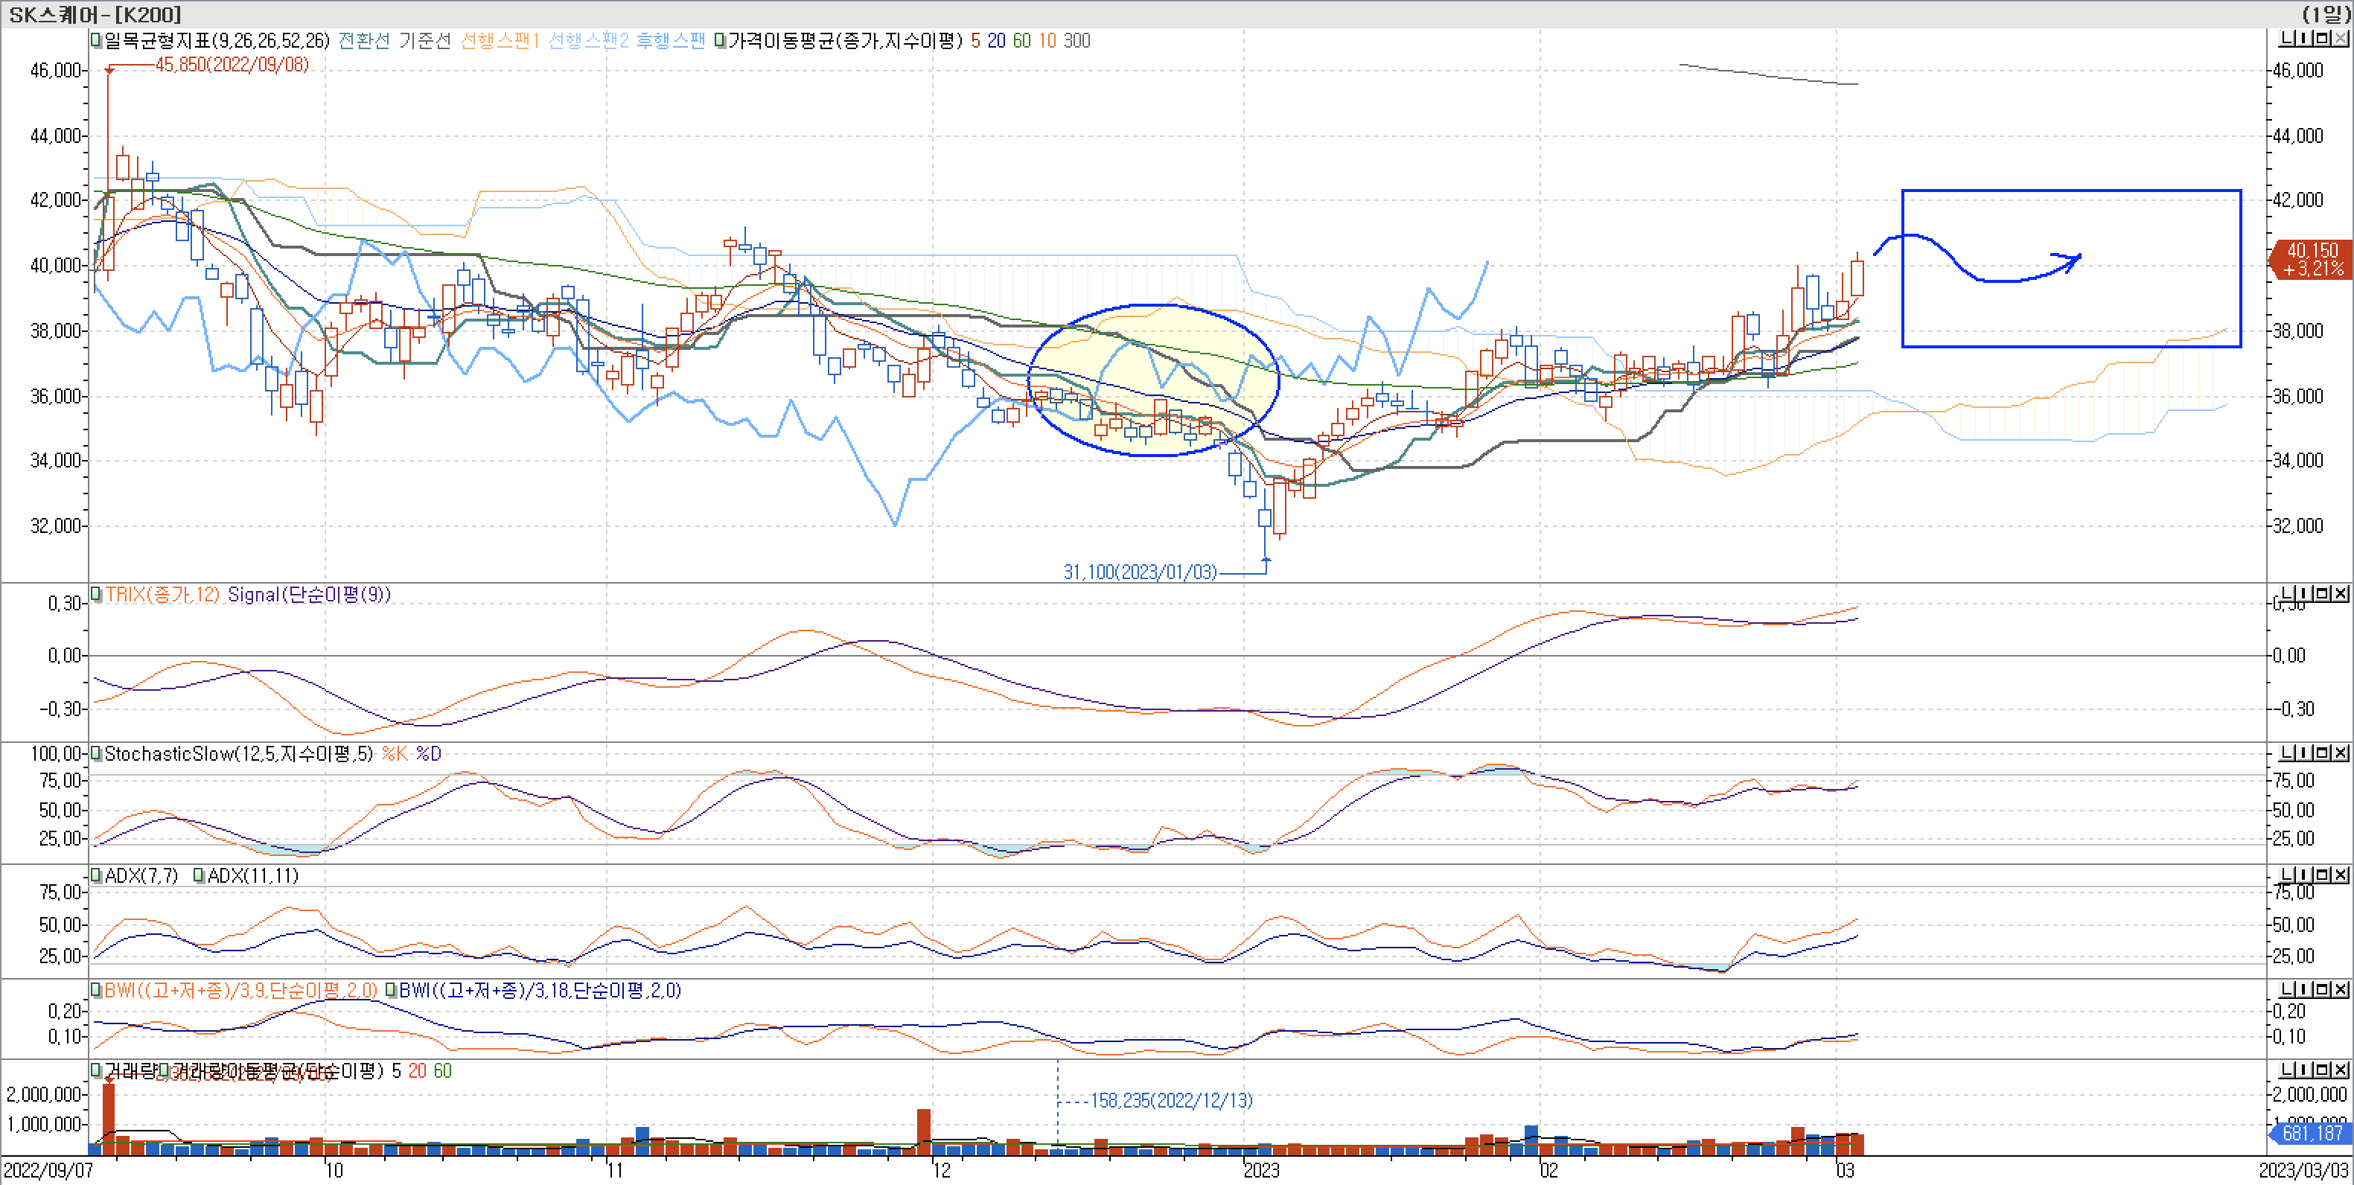The image size is (2354, 1185).
Task: Click the vertical bar icon in the TRIX panel
Action: point(2305,594)
